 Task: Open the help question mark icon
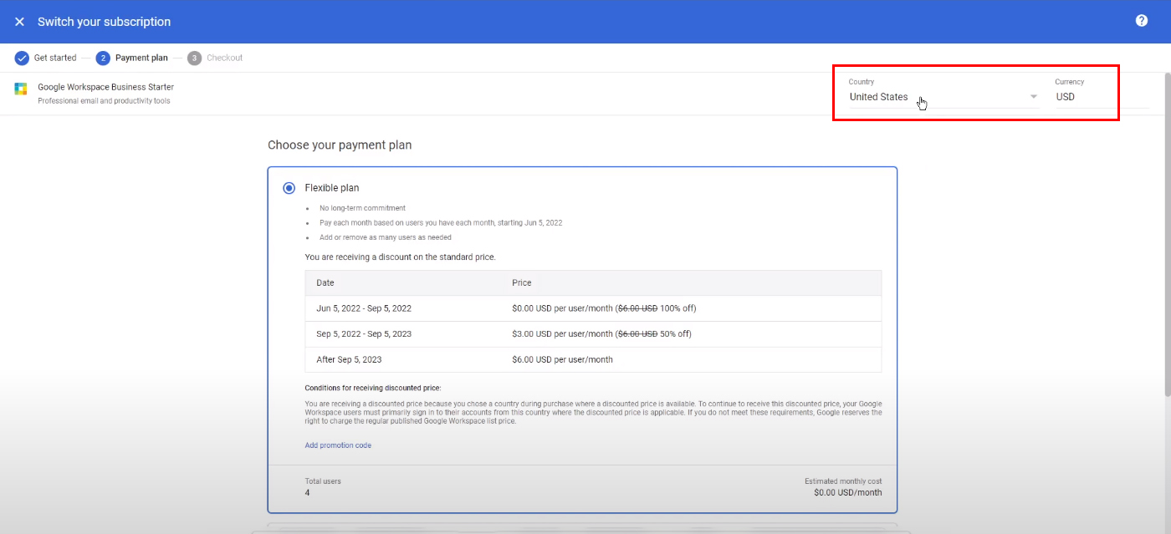pyautogui.click(x=1142, y=21)
